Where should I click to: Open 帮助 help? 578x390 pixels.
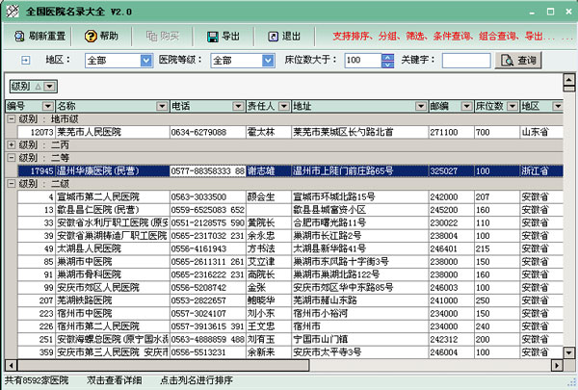pyautogui.click(x=101, y=36)
